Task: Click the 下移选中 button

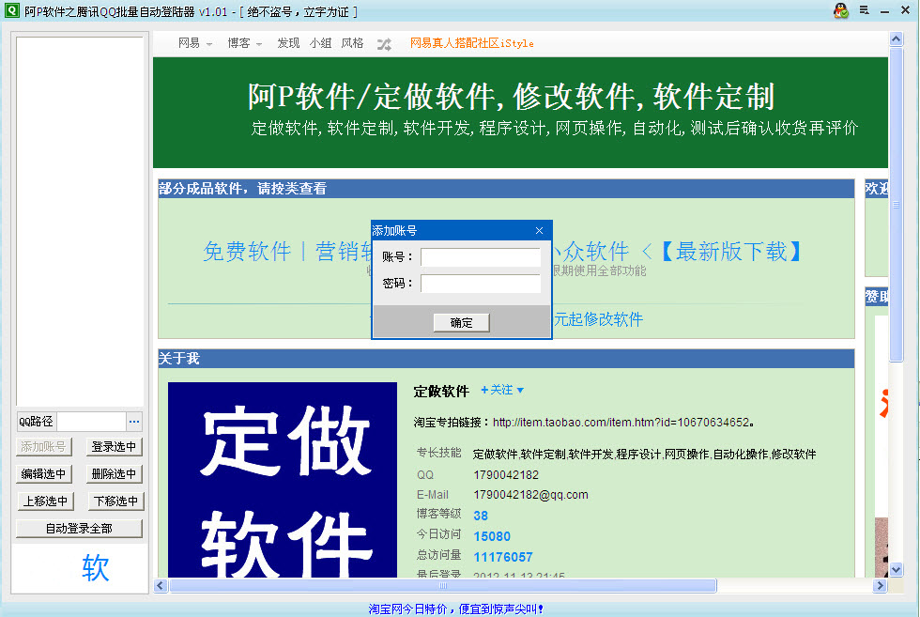Action: tap(115, 501)
